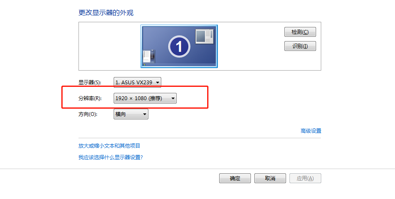Image resolution: width=395 pixels, height=199 pixels.
Task: Expand the 1920 × 1080 resolution dropdown
Action: 145,98
